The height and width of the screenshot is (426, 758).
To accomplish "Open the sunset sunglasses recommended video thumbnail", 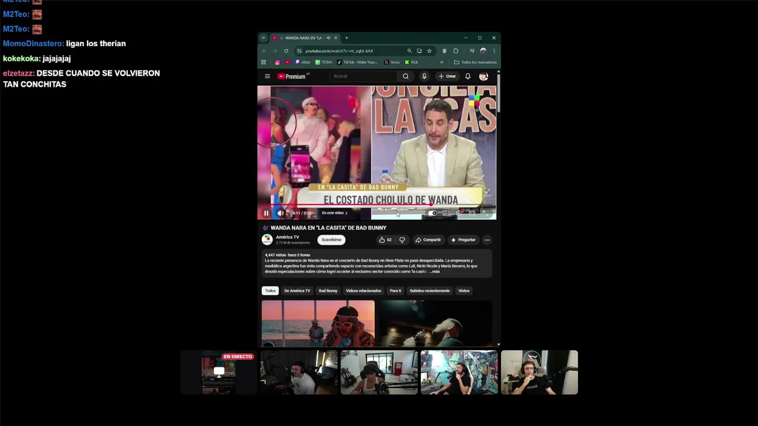I will tap(318, 323).
